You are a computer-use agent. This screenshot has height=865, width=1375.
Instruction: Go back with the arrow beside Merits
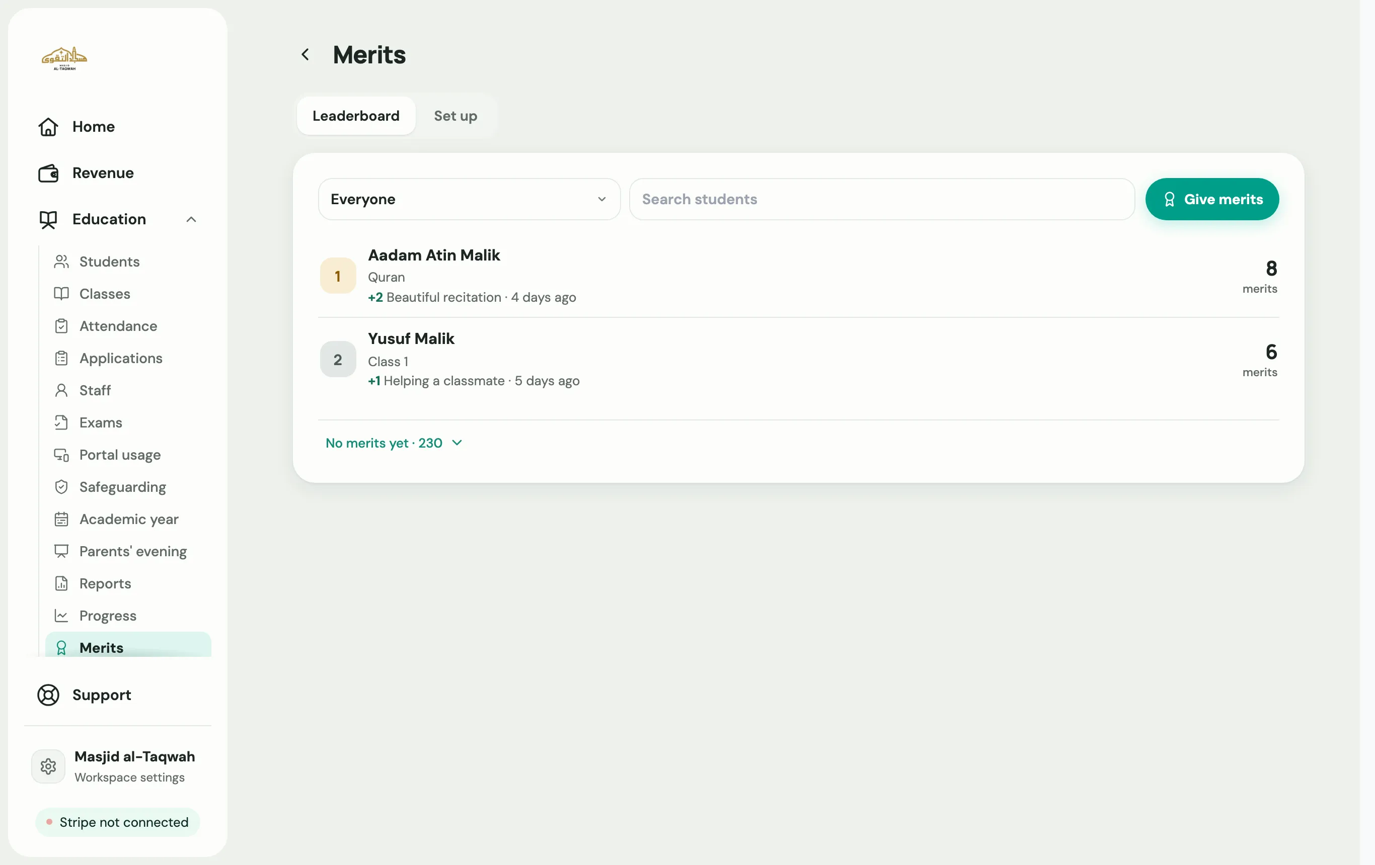(305, 55)
